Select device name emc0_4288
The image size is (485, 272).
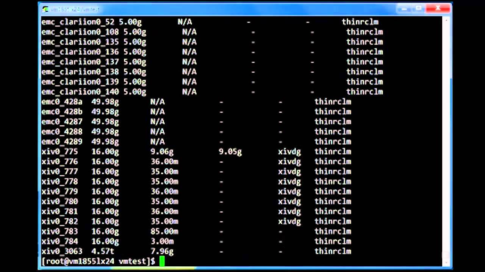point(62,132)
